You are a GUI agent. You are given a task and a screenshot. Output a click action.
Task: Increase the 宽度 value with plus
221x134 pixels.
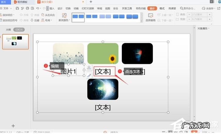click(210, 19)
